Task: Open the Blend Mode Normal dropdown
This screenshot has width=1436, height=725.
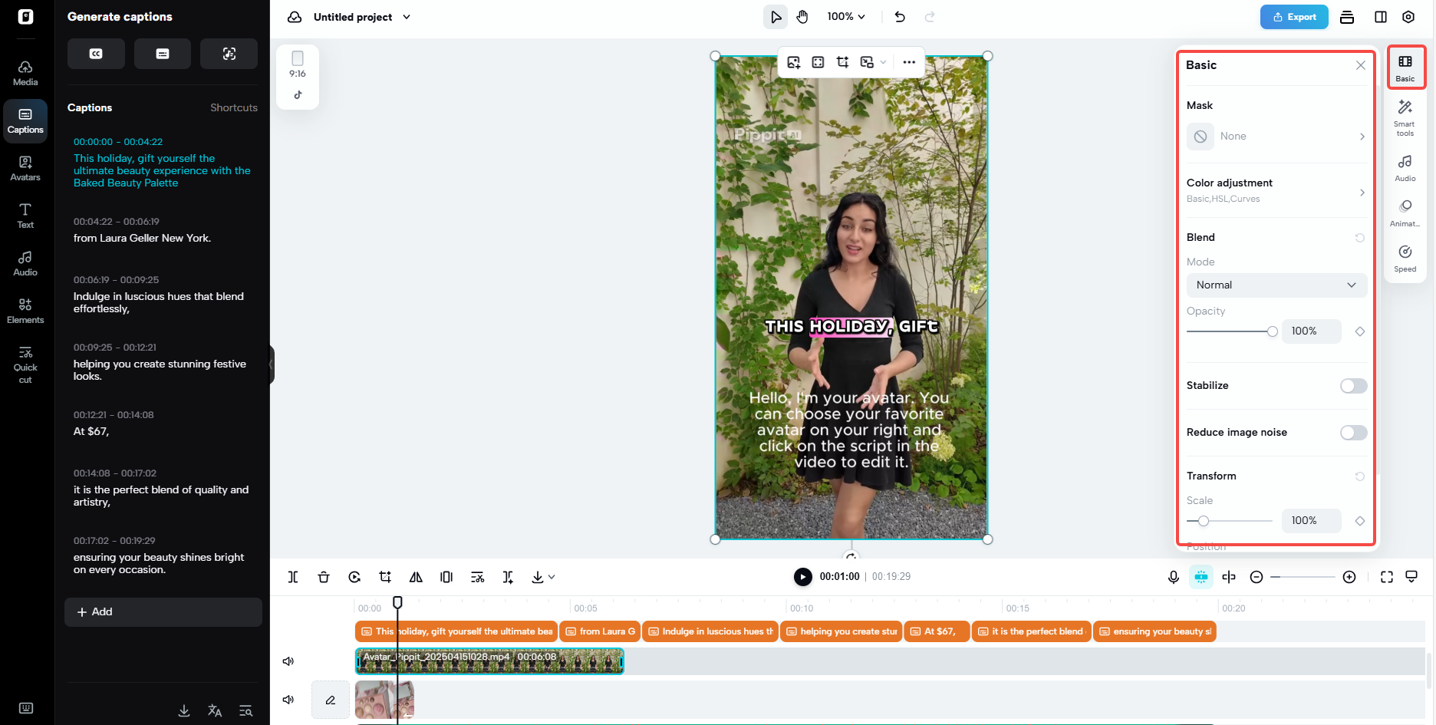Action: pos(1276,285)
